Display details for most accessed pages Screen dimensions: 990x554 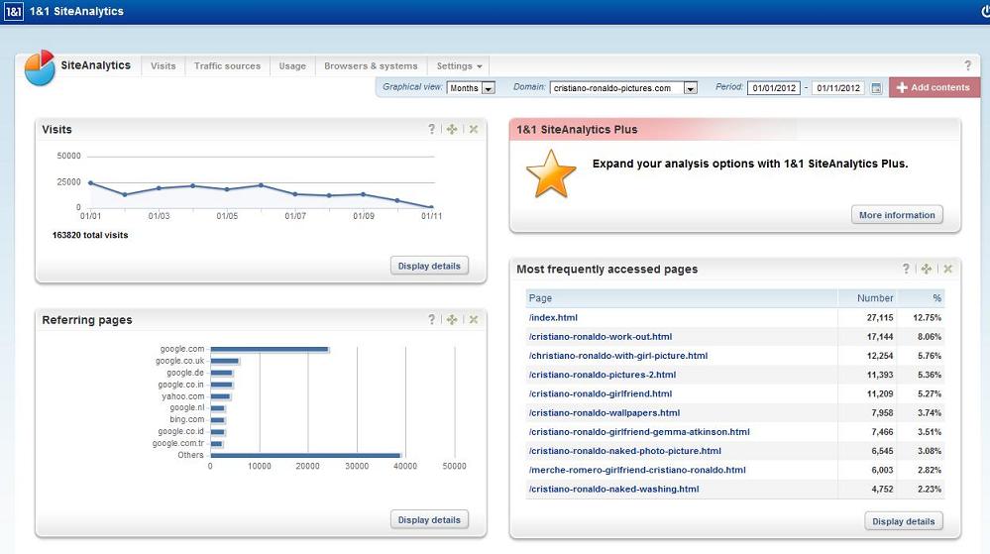pos(904,521)
